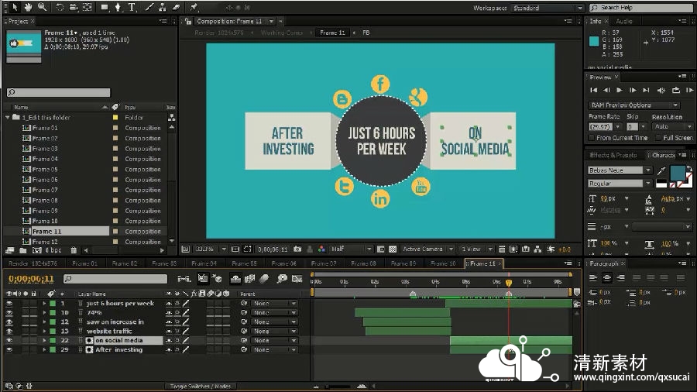This screenshot has width=697, height=392.
Task: Open the Active Camera dropdown
Action: pos(427,249)
